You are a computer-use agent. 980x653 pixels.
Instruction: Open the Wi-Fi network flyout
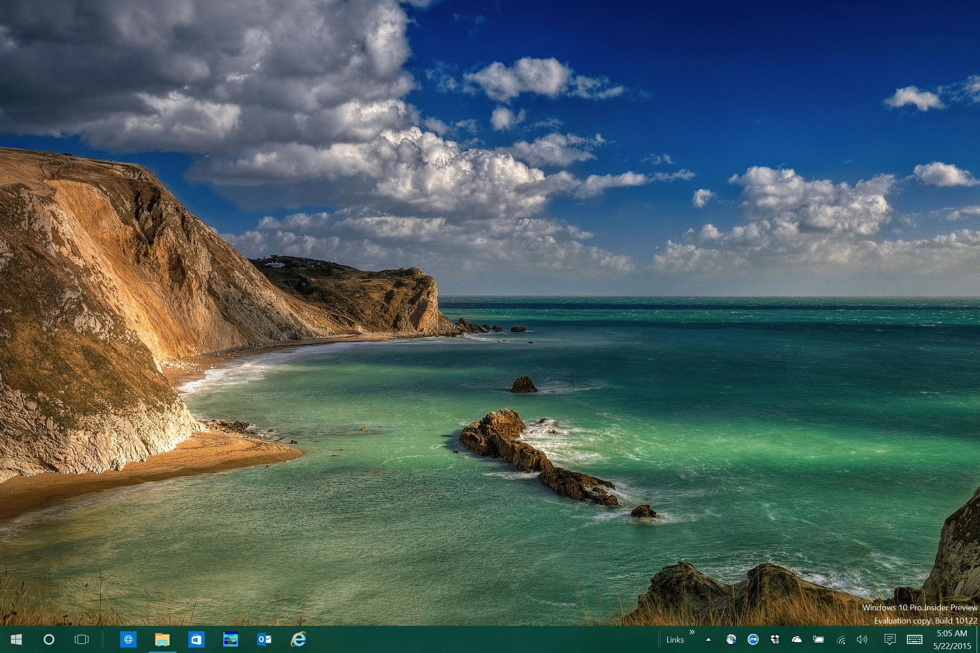click(x=841, y=640)
